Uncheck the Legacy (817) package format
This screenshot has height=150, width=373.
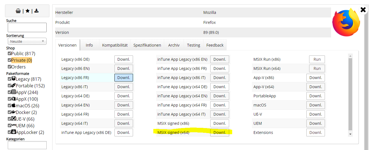tap(9, 79)
